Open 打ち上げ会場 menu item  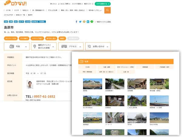(52, 10)
